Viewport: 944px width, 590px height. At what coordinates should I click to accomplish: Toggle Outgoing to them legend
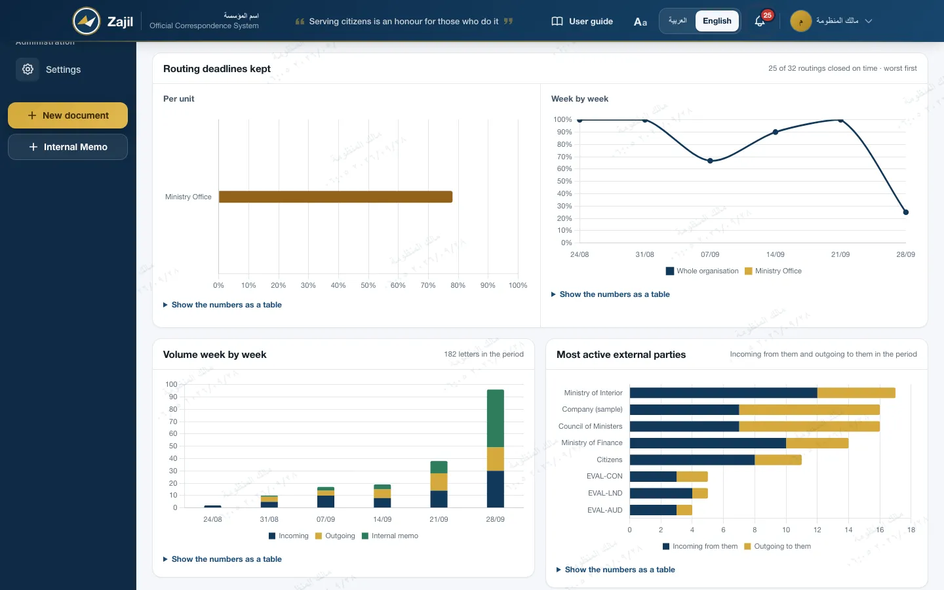point(777,546)
